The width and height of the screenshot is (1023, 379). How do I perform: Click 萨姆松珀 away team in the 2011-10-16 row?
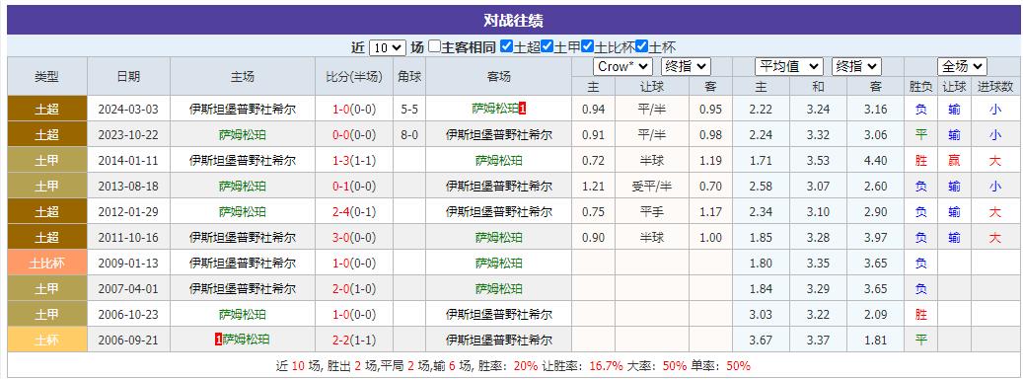[498, 238]
